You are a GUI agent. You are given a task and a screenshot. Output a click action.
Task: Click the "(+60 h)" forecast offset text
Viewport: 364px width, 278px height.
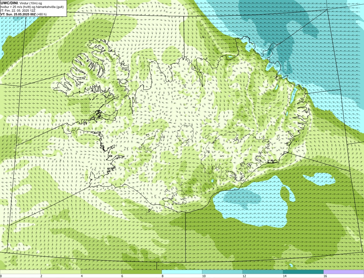42,14
